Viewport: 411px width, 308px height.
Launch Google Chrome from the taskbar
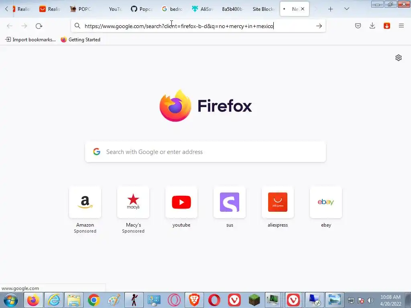tap(94, 300)
